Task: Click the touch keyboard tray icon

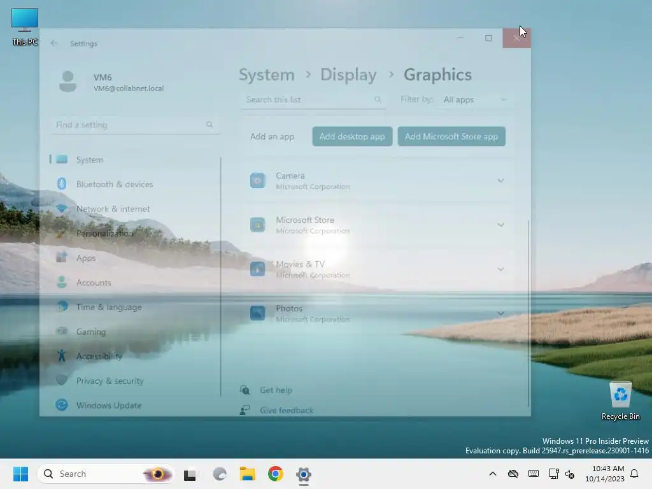Action: [x=534, y=474]
